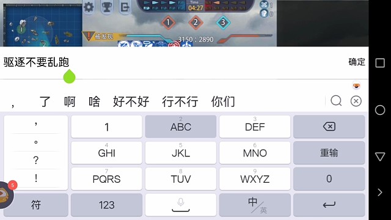
Task: Choose candidate phrase 好不好
Action: tap(131, 101)
